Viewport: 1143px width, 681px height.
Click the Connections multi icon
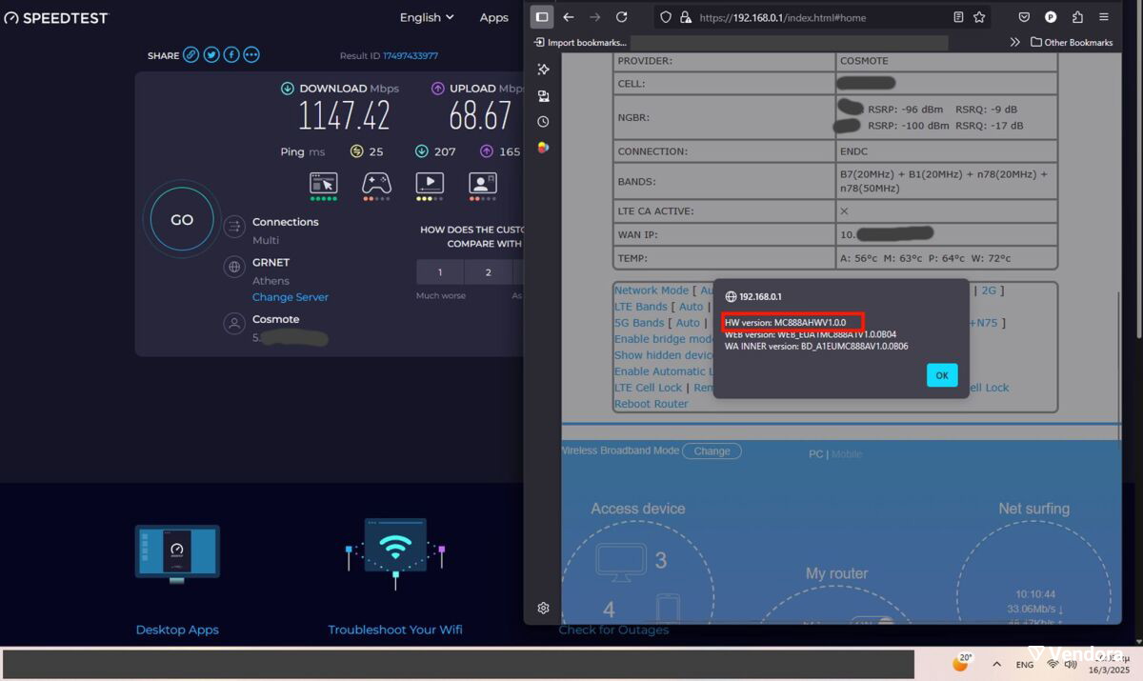[x=234, y=227]
